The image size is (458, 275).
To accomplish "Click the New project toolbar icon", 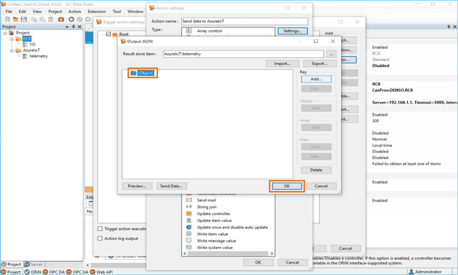I will tap(7, 19).
